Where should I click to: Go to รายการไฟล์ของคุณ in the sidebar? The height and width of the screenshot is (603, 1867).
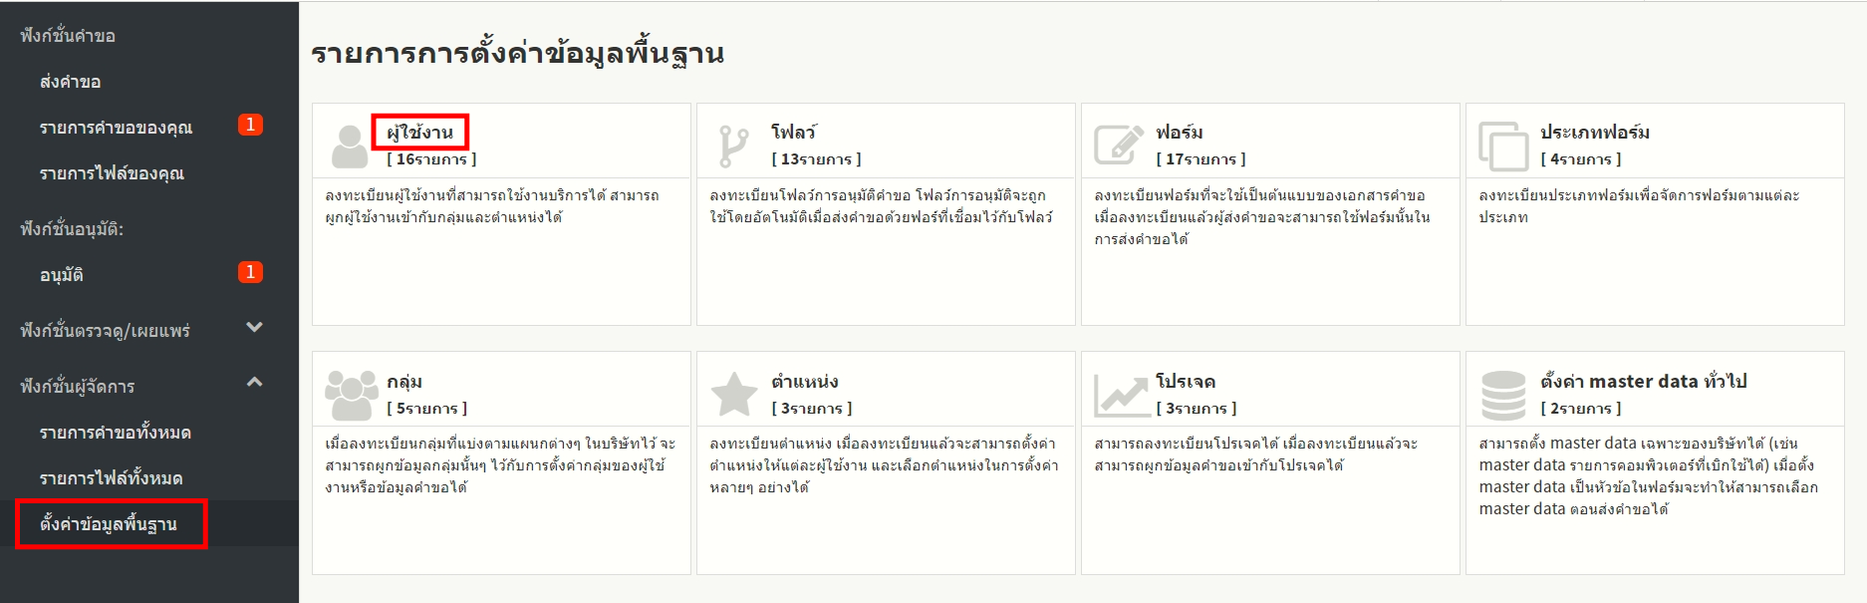coord(112,173)
